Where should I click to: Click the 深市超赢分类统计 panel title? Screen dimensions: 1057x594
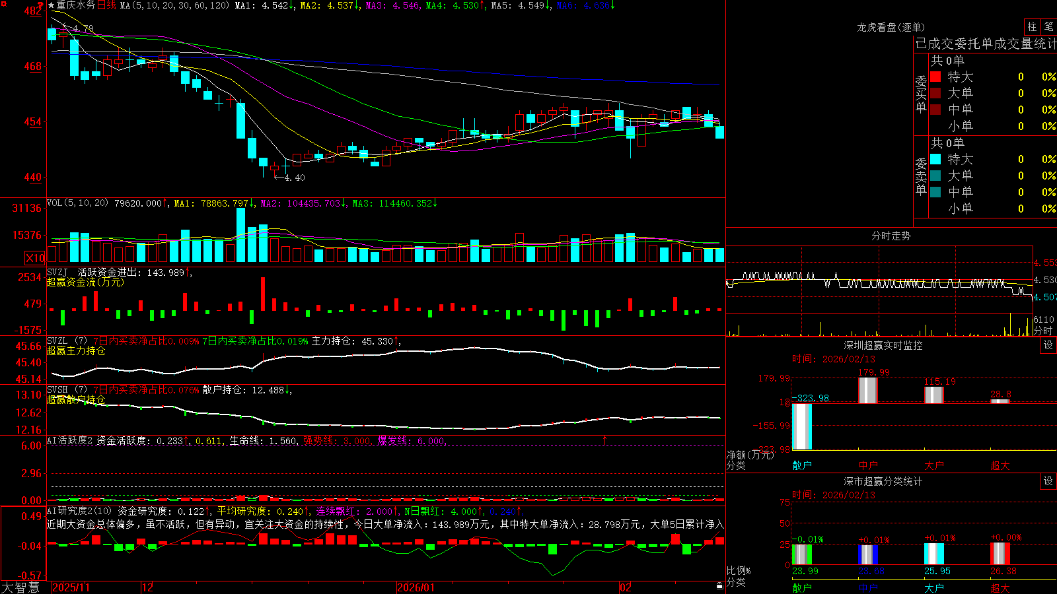coord(883,481)
